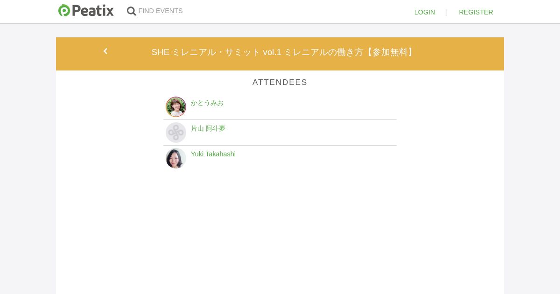Open the かとうみお attendee name link
The image size is (560, 294).
[x=207, y=103]
